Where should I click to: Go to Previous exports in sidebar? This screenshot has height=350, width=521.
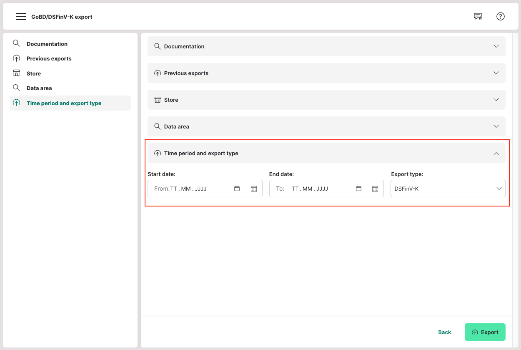click(49, 58)
